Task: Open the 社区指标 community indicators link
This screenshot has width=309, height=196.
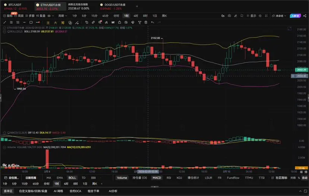Action: (x=280, y=178)
